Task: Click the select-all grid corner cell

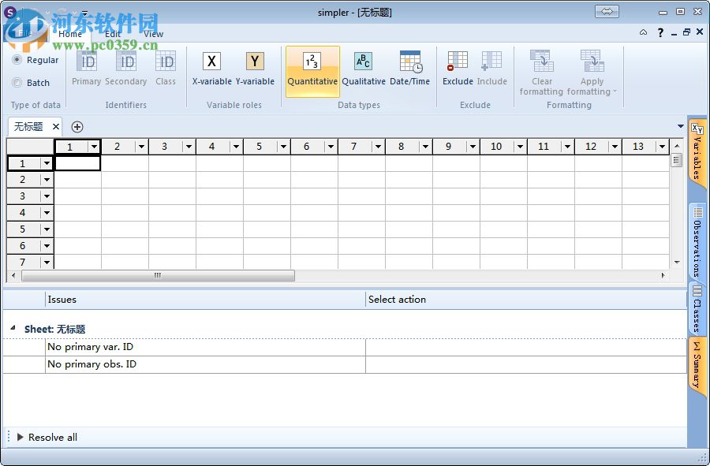Action: coord(30,147)
